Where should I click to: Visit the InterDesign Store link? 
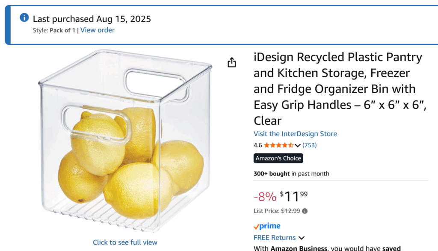click(295, 134)
